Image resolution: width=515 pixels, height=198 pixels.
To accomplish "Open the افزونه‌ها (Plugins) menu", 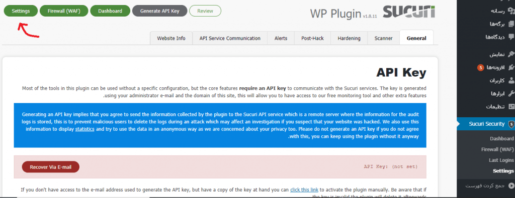I will 495,67.
